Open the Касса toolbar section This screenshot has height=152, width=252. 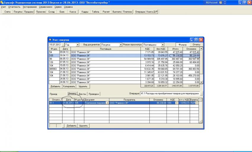pyautogui.click(x=73, y=12)
